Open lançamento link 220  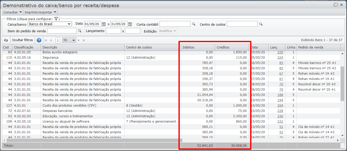[280, 52]
